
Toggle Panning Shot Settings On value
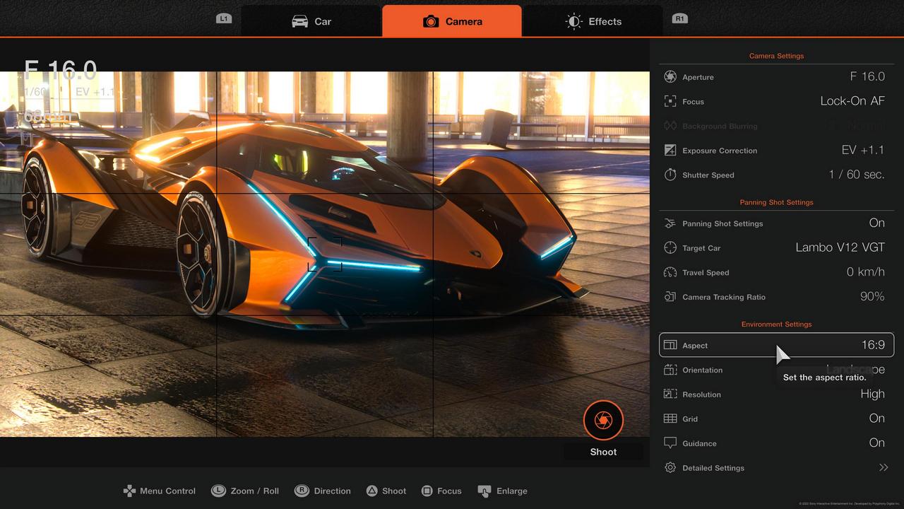[876, 223]
